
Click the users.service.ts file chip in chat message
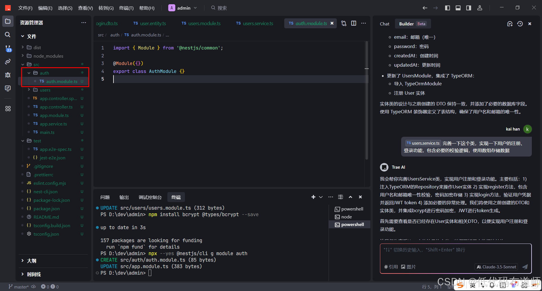tap(423, 143)
